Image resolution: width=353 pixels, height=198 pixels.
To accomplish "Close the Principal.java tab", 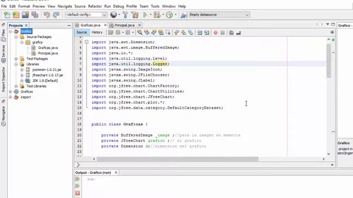I will click(140, 25).
